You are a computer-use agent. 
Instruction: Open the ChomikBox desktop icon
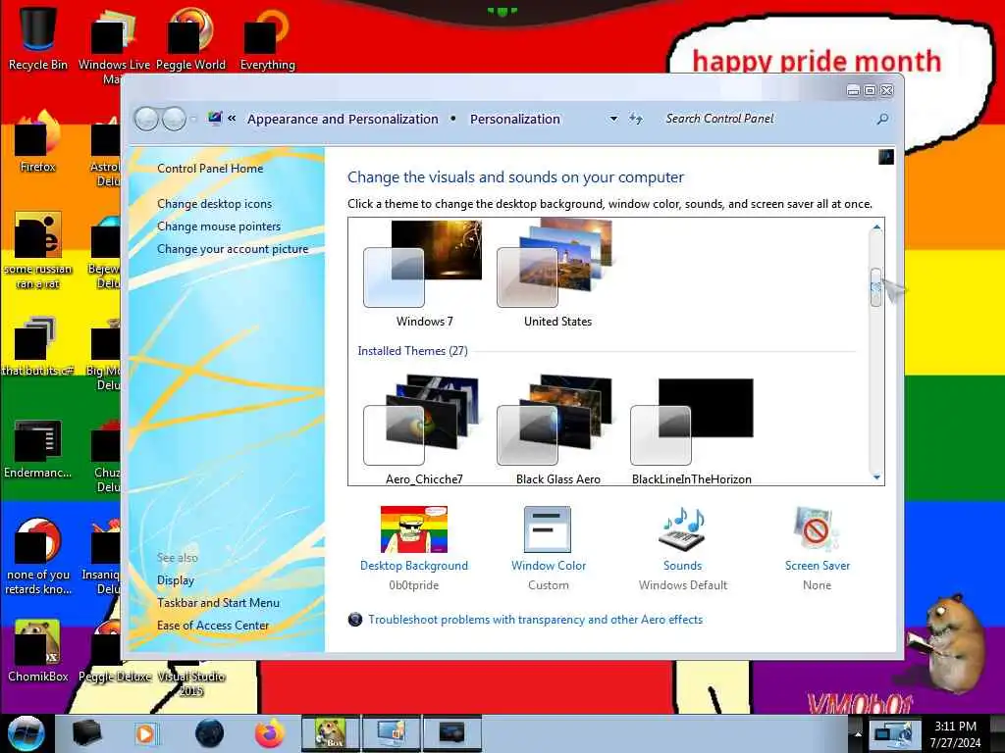click(x=38, y=651)
